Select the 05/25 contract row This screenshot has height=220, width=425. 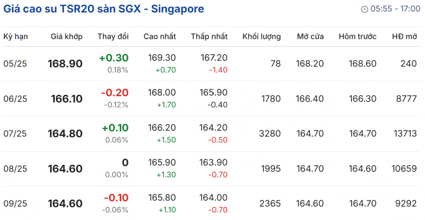point(15,64)
